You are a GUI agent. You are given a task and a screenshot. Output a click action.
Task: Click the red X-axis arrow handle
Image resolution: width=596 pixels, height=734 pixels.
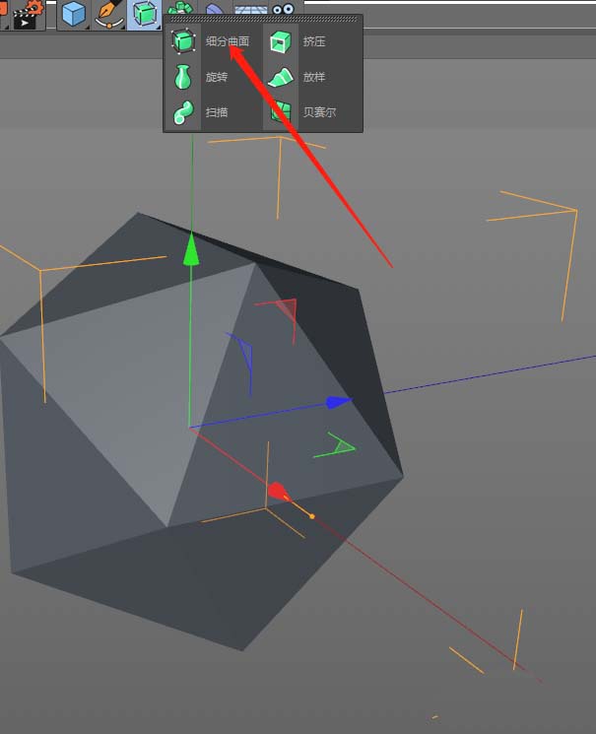pos(278,492)
